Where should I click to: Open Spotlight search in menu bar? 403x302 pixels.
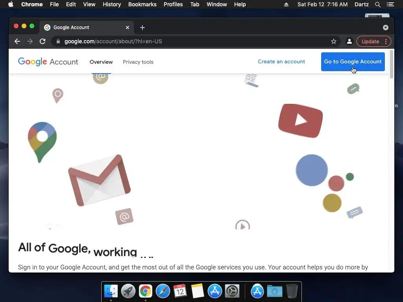tap(377, 4)
